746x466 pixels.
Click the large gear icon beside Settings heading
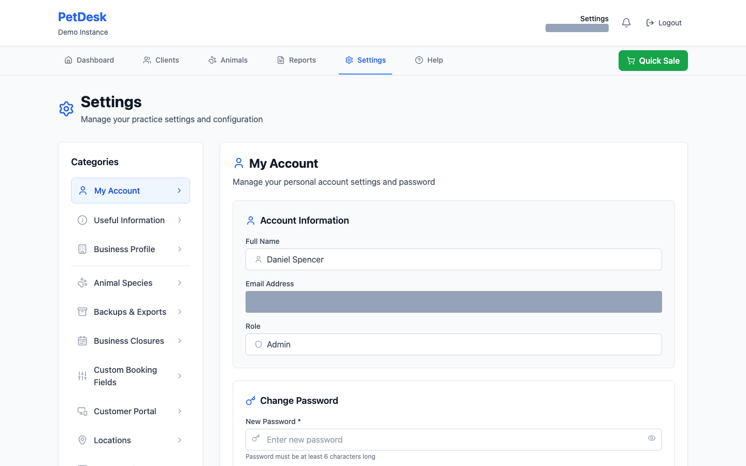66,109
